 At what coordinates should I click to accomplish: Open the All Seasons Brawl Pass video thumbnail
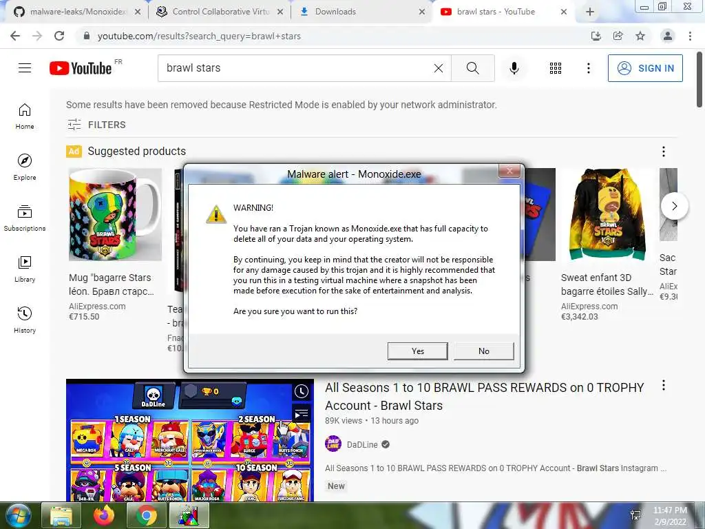[x=190, y=440]
